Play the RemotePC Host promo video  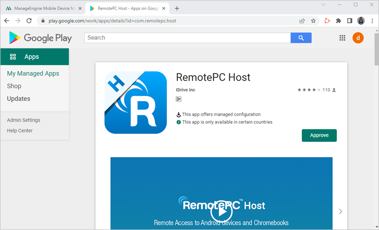click(221, 212)
